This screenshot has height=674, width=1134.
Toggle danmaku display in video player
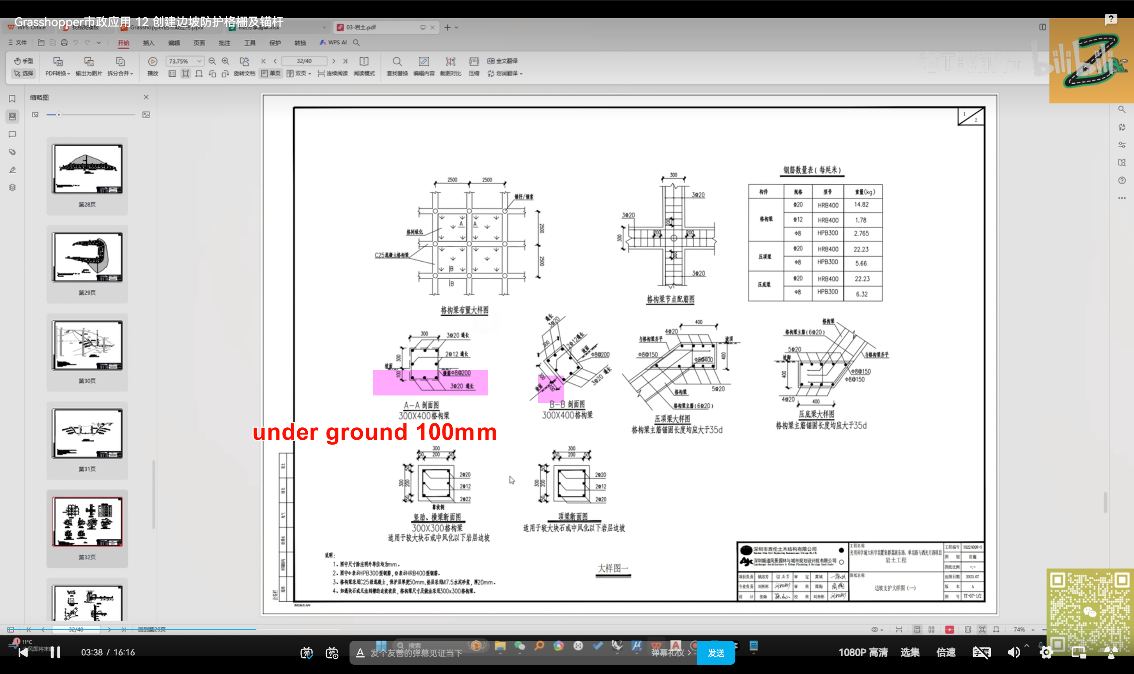[307, 653]
